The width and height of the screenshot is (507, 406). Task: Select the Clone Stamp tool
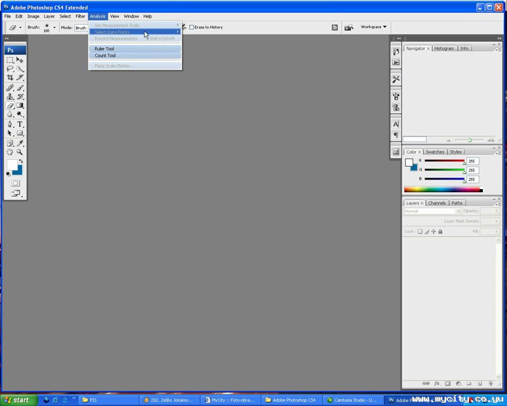tap(10, 96)
